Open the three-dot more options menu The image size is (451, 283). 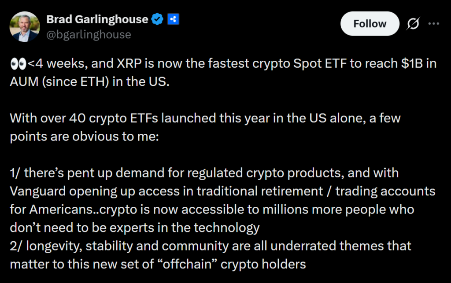[434, 24]
